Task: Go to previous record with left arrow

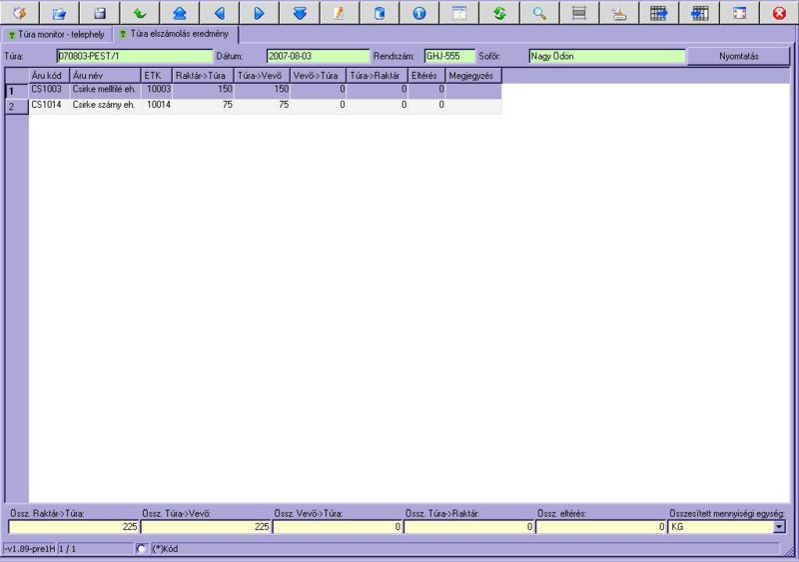Action: point(219,13)
